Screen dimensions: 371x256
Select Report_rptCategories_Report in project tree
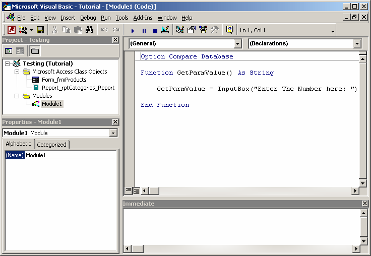point(74,88)
